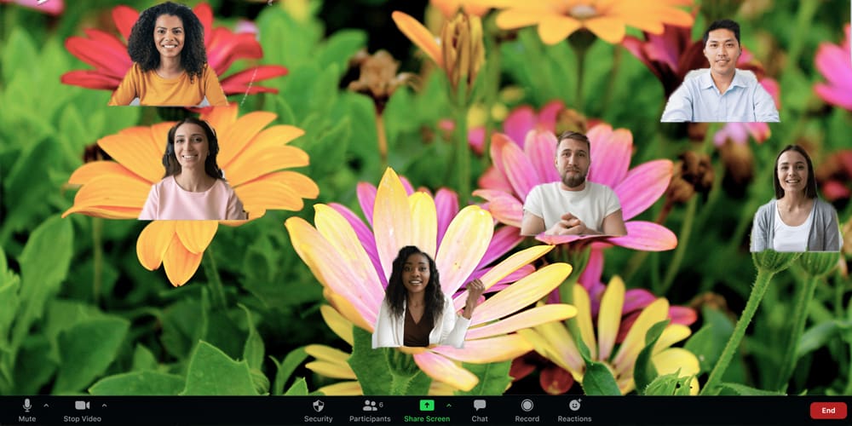Click the participant count number 6

click(381, 402)
